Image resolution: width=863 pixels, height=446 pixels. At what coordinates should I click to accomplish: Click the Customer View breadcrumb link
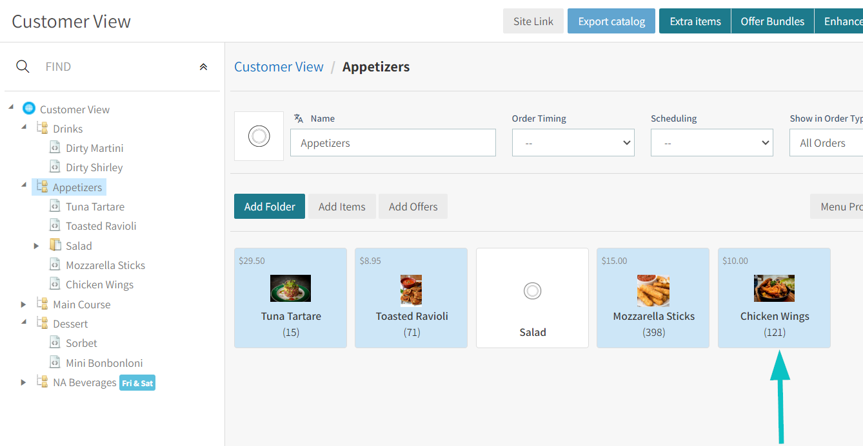(x=279, y=67)
